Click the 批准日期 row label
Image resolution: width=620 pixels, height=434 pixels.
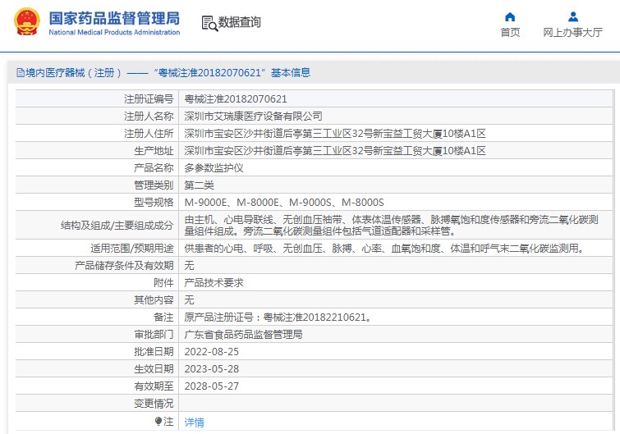pyautogui.click(x=154, y=351)
